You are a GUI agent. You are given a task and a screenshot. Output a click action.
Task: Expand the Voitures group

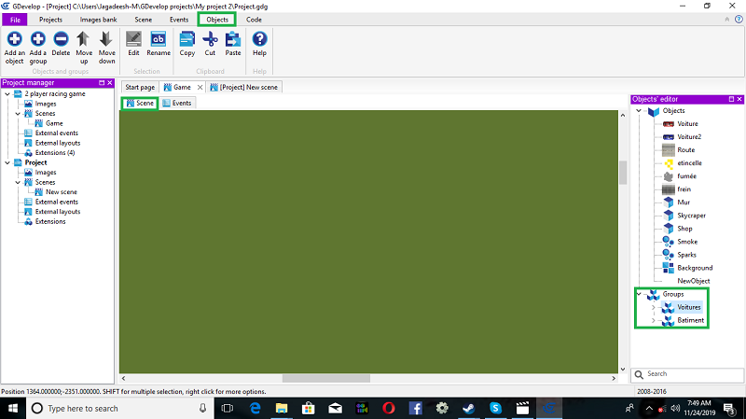654,307
